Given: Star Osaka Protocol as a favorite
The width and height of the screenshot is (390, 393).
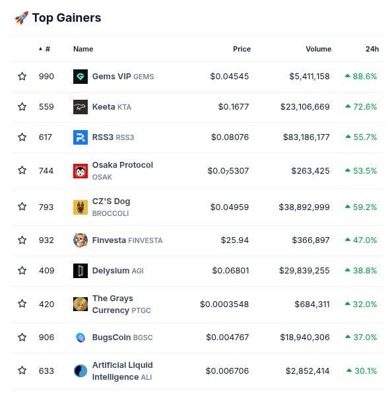Looking at the screenshot, I should 22,170.
